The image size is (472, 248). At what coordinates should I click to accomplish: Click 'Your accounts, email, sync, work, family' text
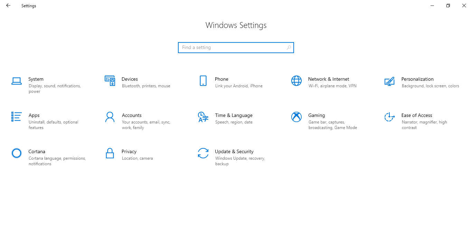[146, 125]
